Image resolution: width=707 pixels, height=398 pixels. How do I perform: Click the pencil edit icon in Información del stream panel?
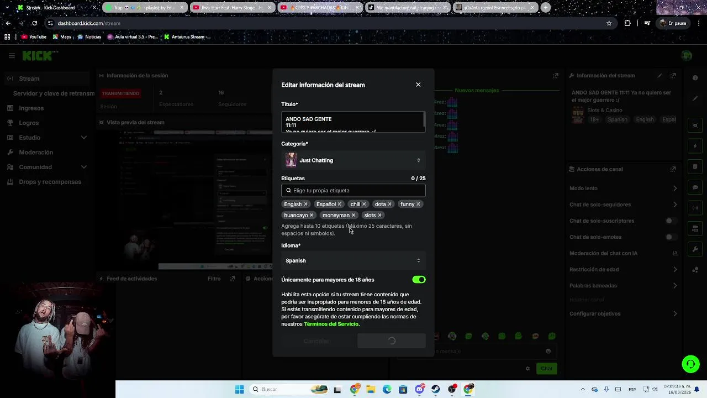pos(659,76)
